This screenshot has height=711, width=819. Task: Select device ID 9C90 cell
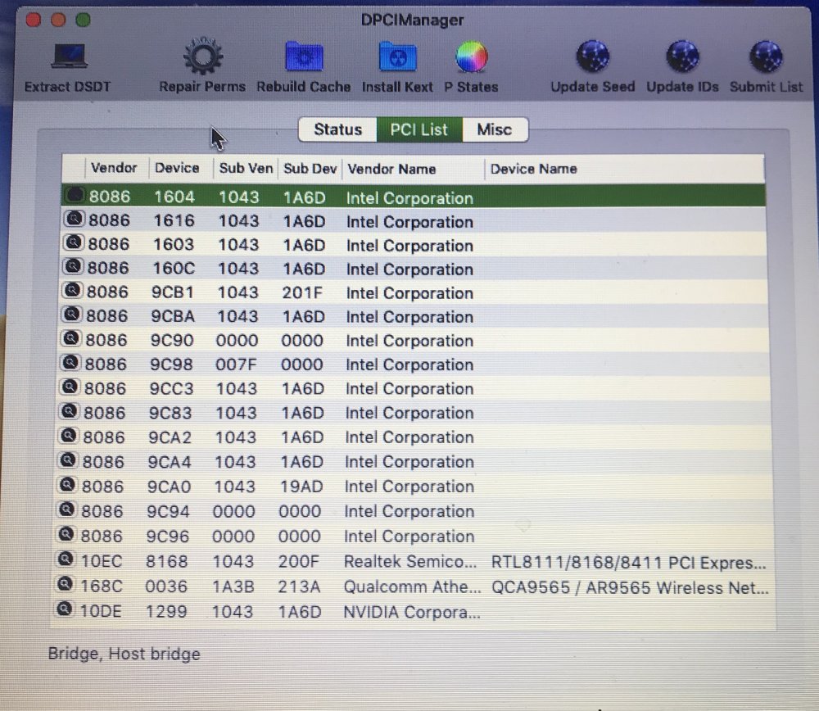coord(172,340)
